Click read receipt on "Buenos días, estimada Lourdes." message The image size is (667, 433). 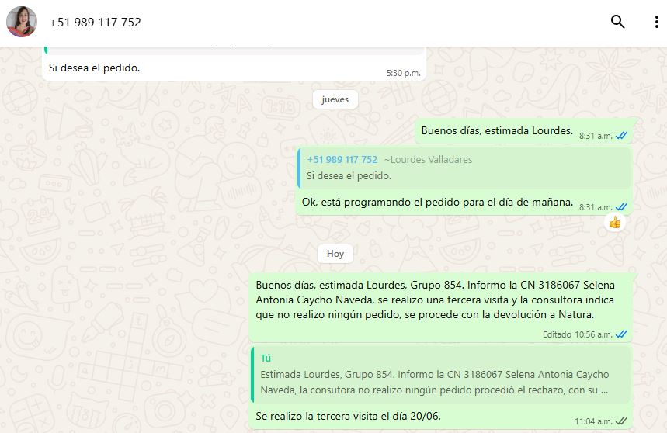pos(621,136)
